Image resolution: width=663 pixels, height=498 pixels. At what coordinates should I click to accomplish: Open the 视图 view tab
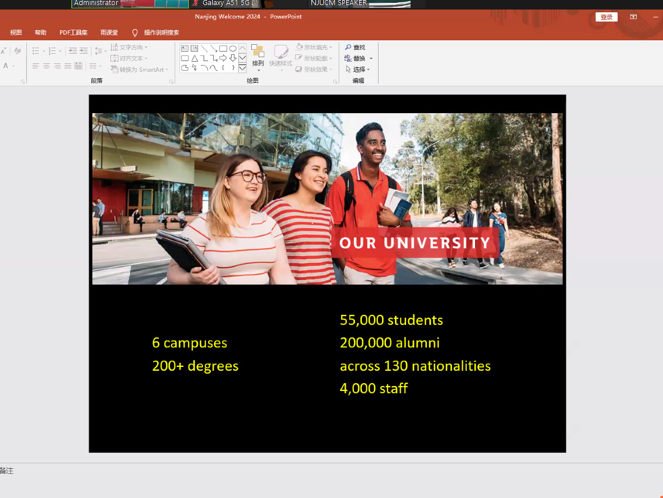coord(16,32)
